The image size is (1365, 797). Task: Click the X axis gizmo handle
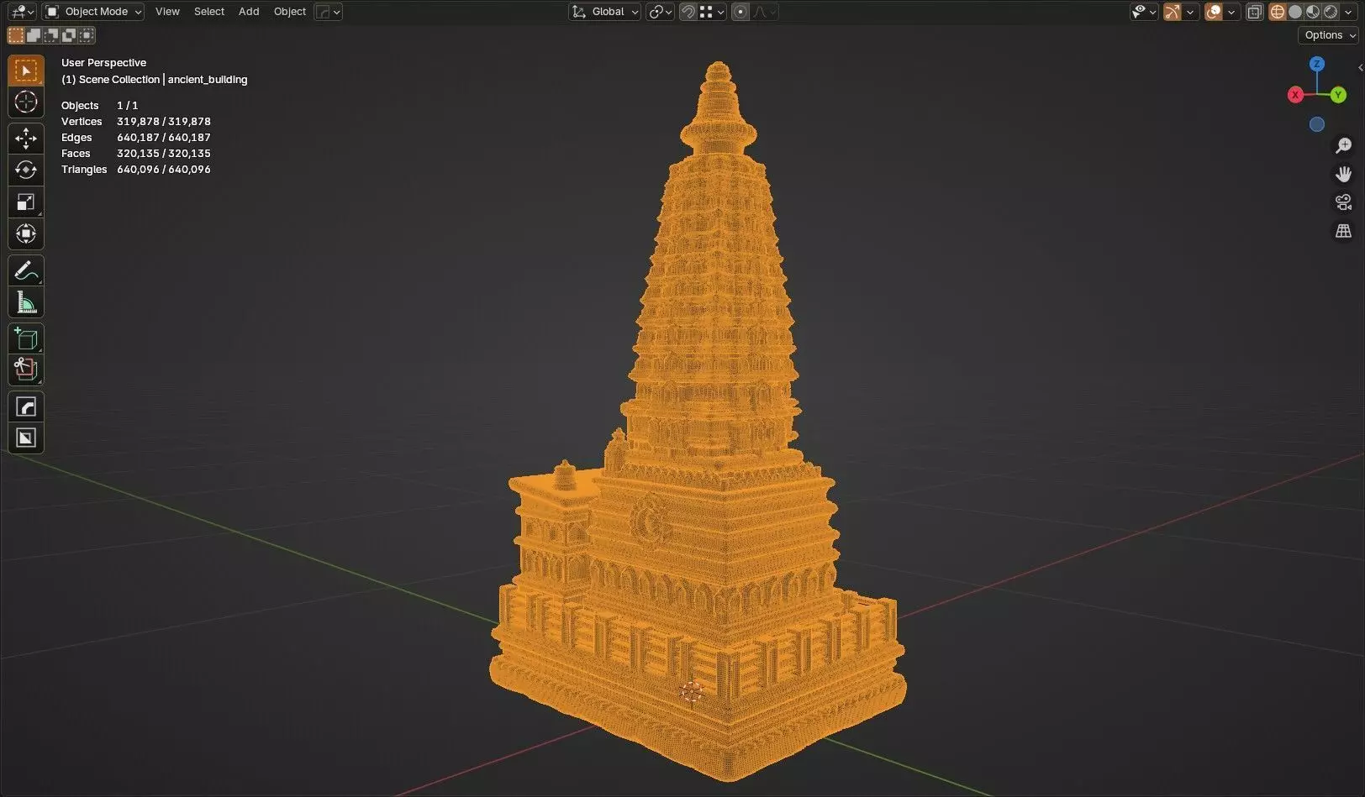1295,95
